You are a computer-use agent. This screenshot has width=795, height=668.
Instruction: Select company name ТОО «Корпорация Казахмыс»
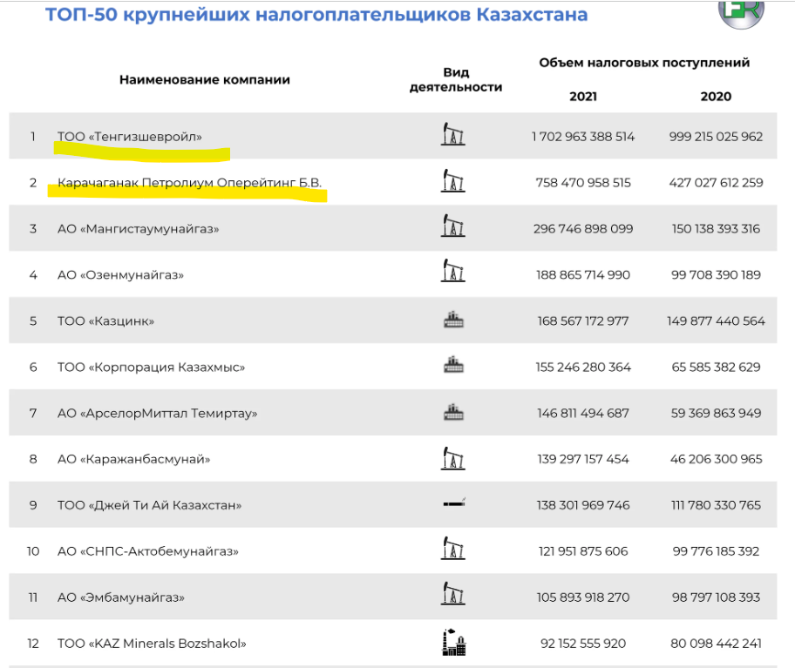(151, 368)
